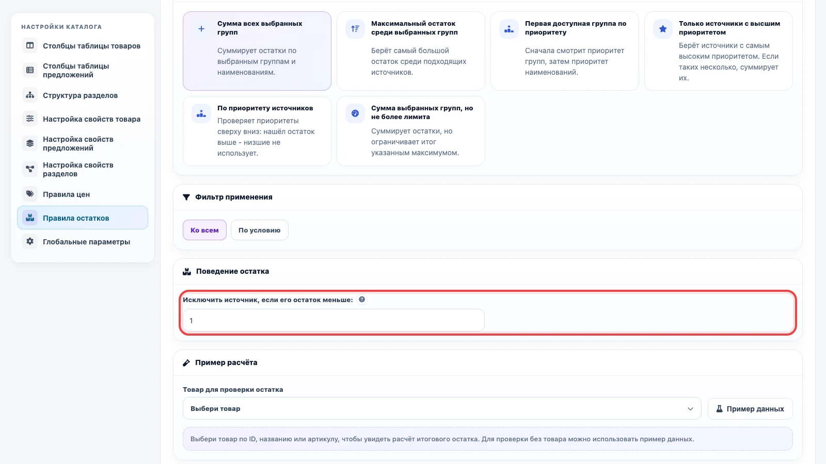Click the section structure hierarchy icon
This screenshot has width=826, height=464.
[30, 95]
